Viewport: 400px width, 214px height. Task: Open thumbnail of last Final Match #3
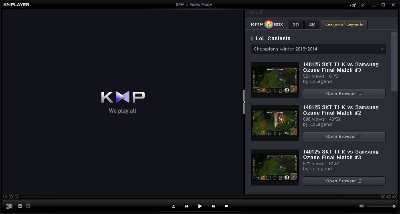pos(275,168)
